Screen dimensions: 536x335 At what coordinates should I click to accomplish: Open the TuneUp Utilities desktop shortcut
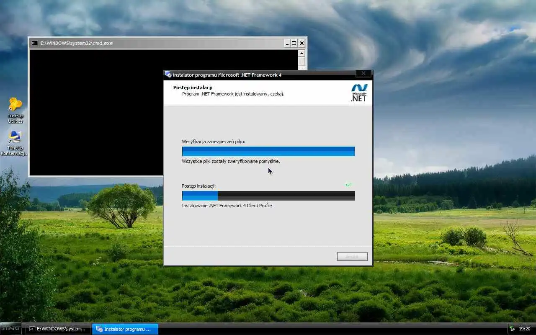(15, 110)
